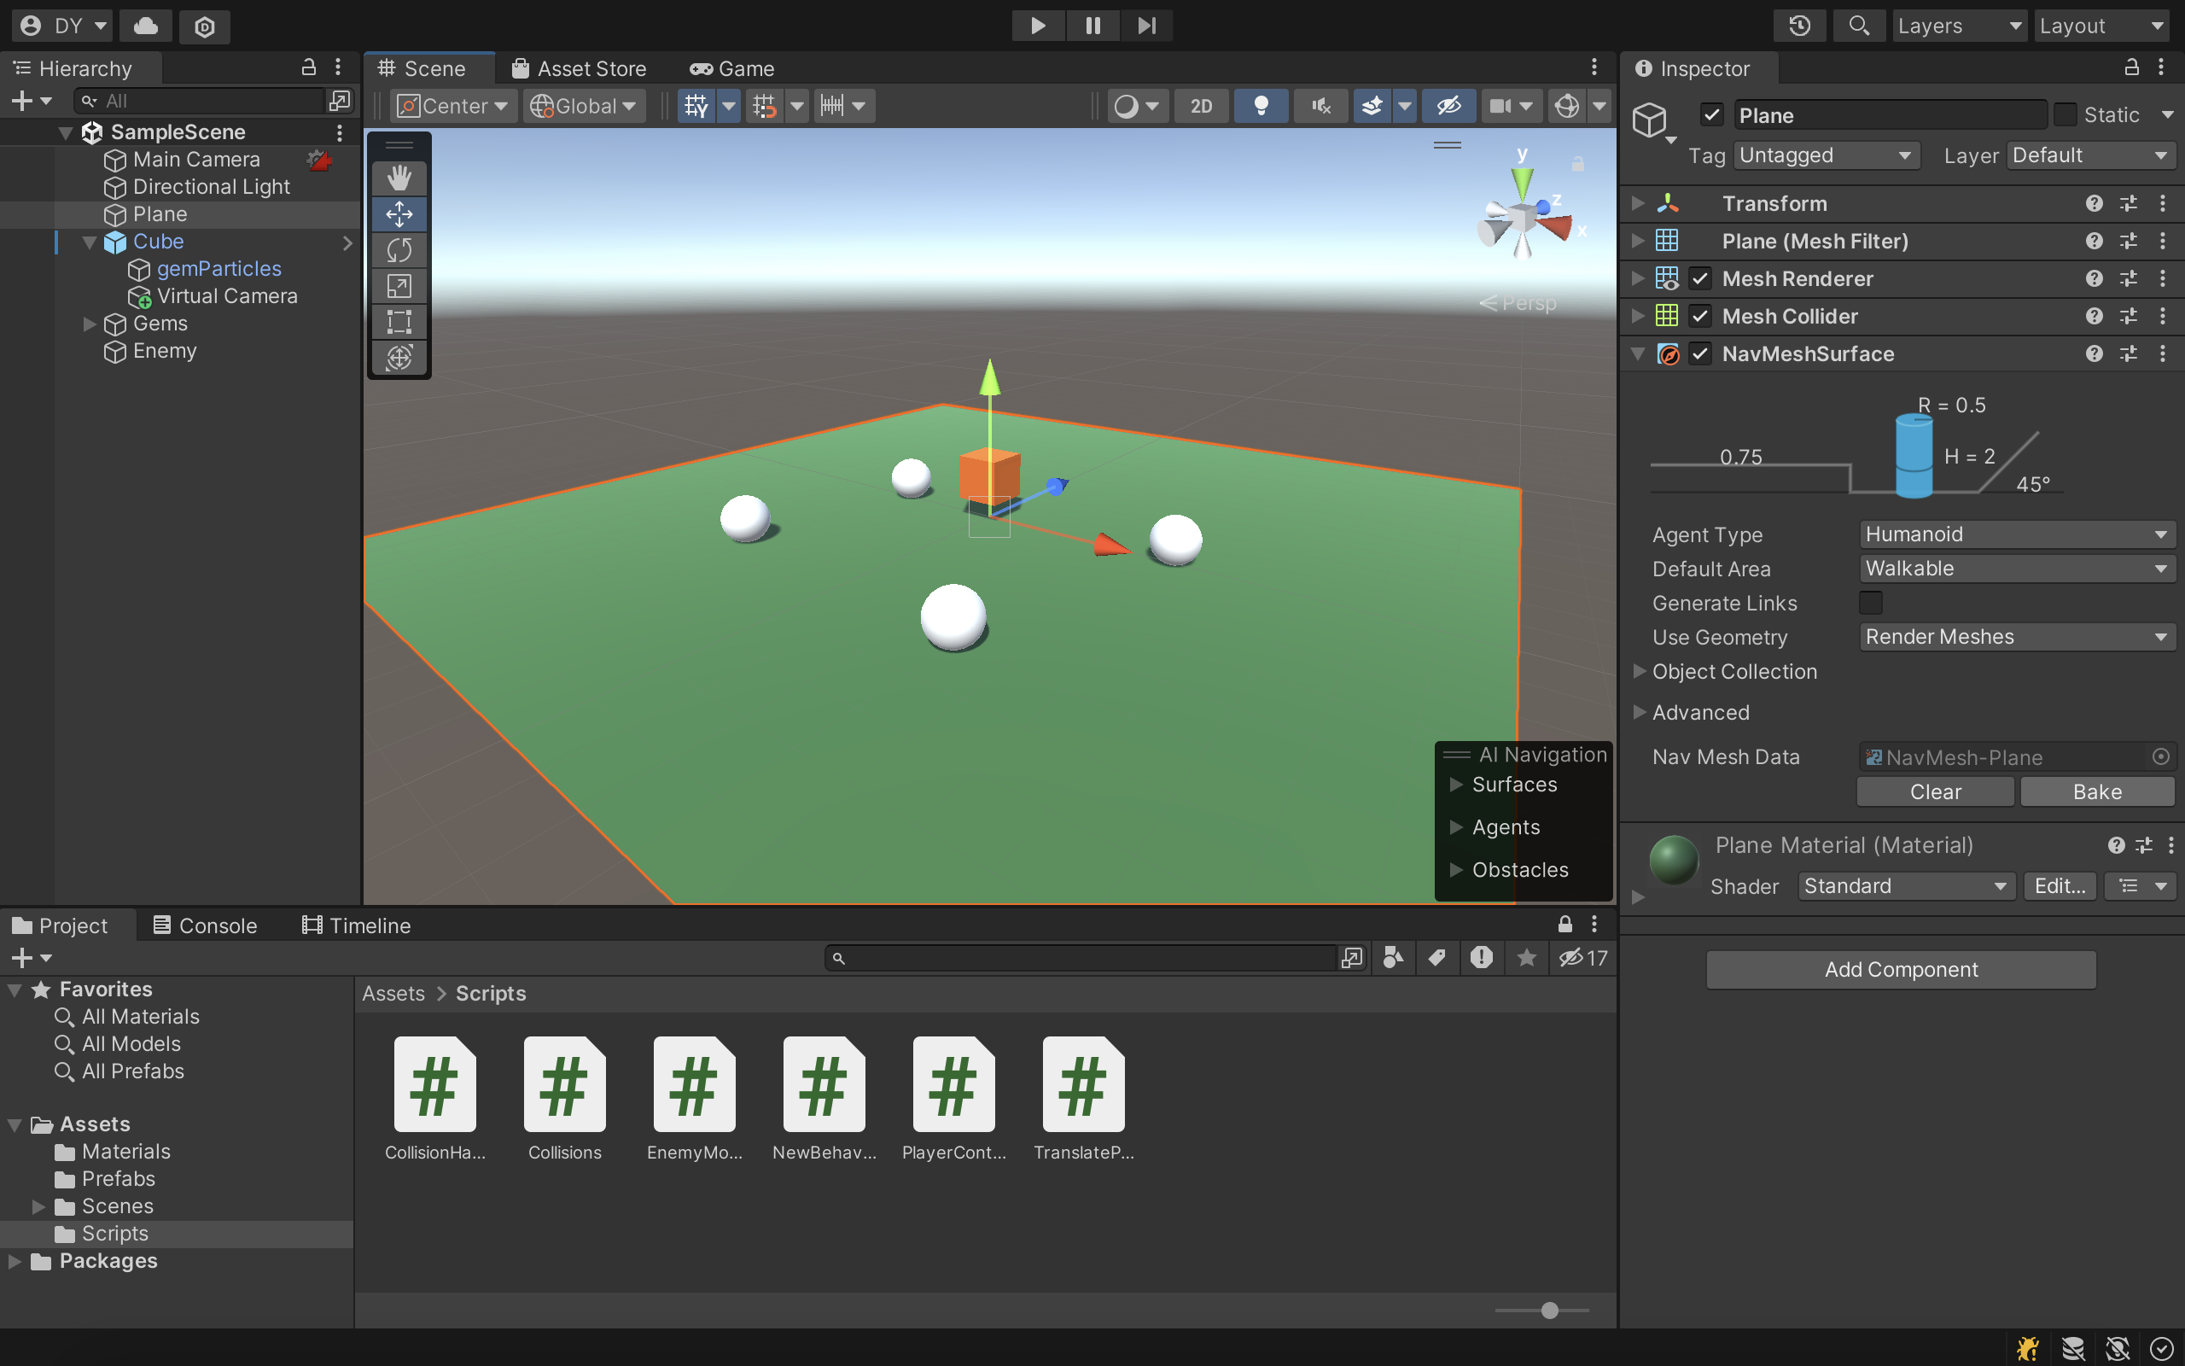
Task: Expand Surfaces in AI Navigation overlay
Action: [1455, 785]
